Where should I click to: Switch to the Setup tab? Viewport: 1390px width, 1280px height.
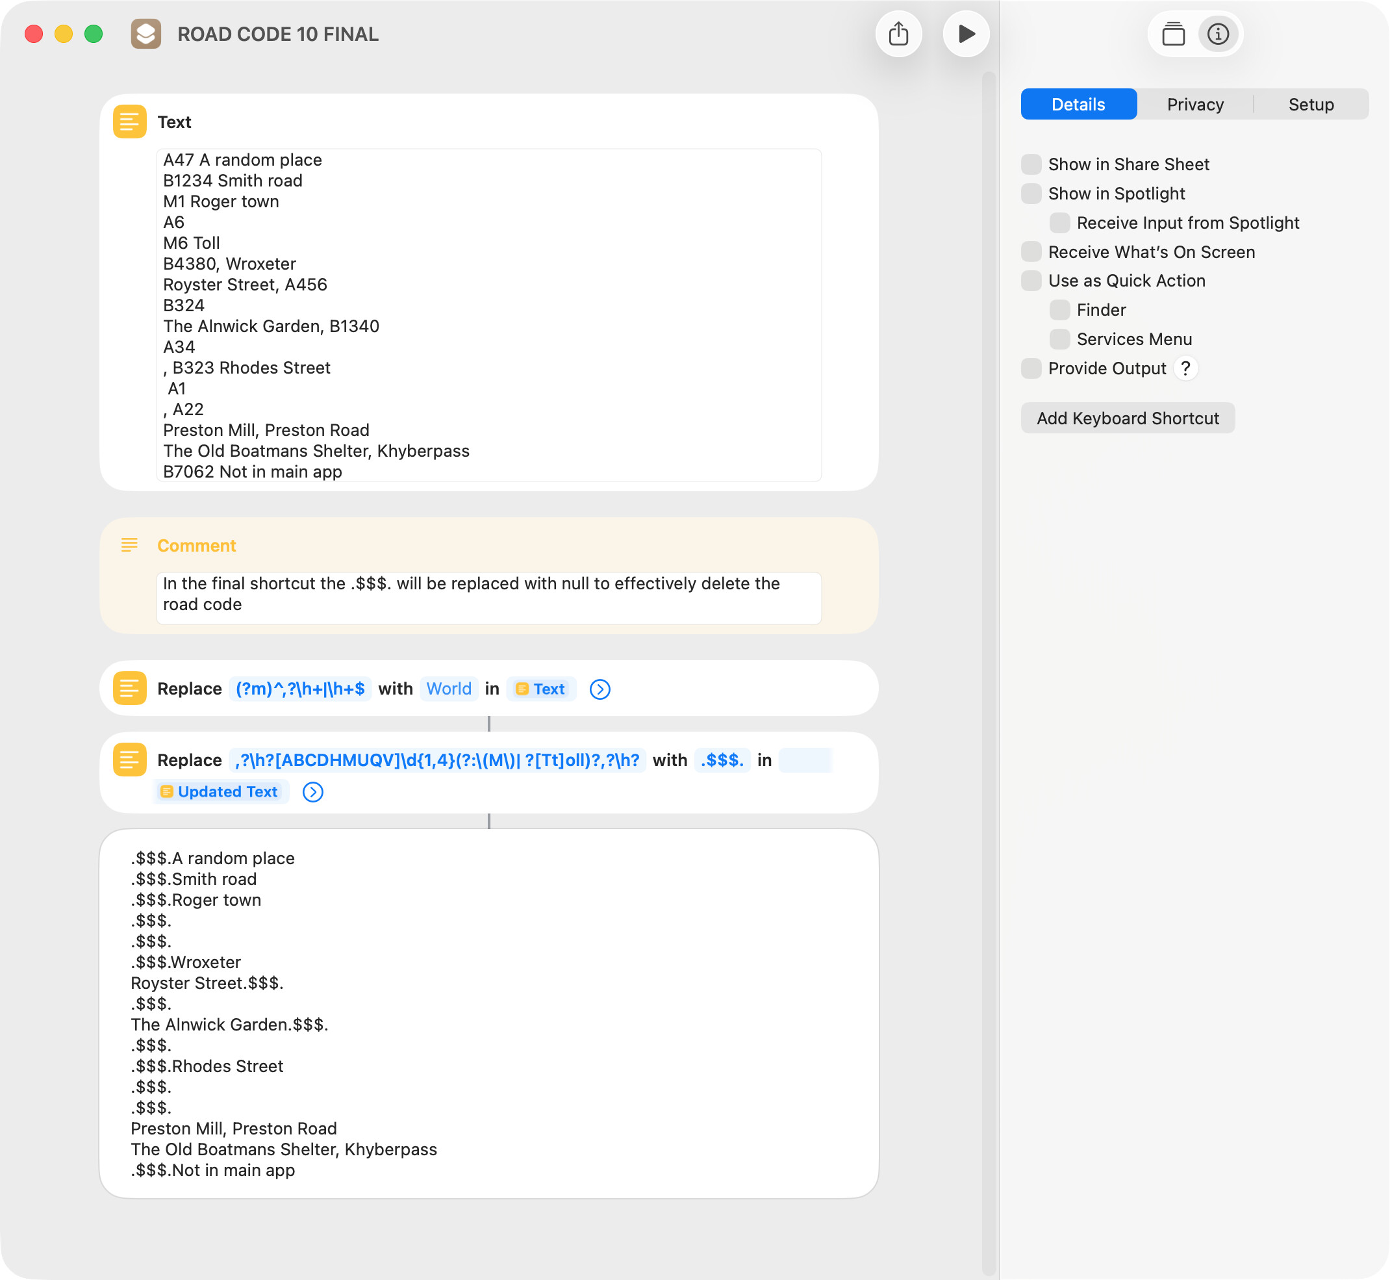pos(1310,105)
